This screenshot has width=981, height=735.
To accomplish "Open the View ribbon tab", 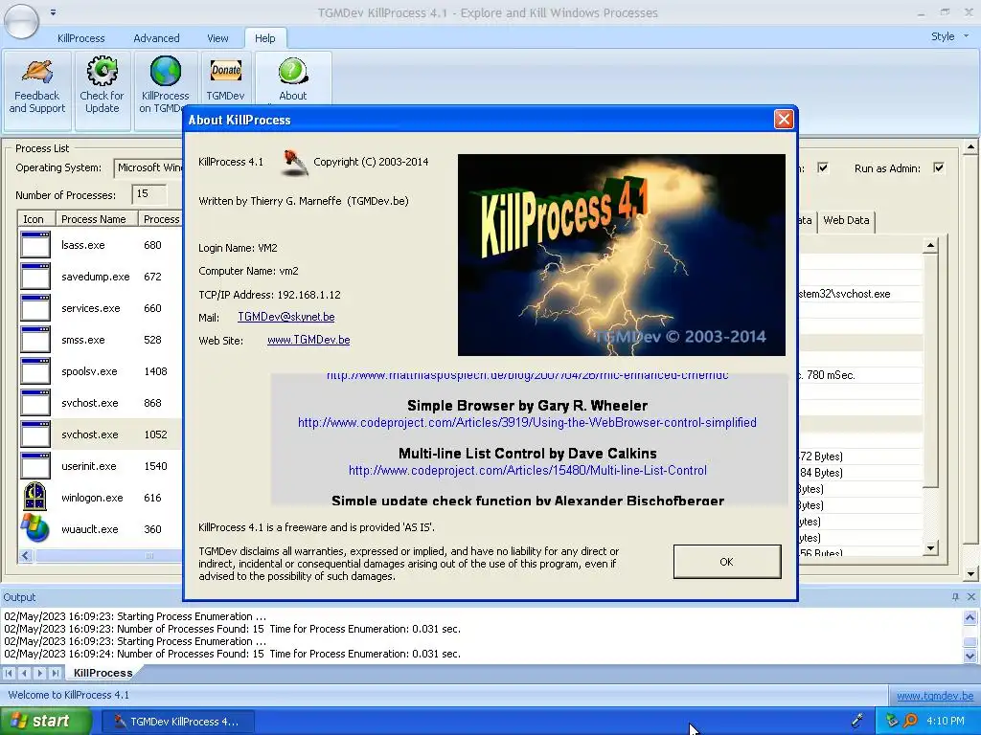I will (217, 38).
